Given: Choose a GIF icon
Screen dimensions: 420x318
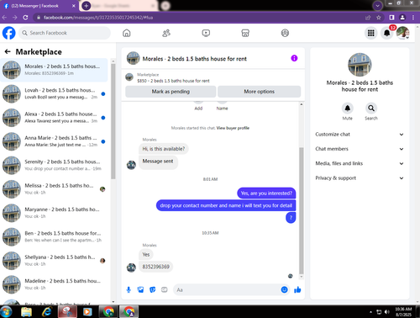Looking at the screenshot, I should pyautogui.click(x=165, y=289).
